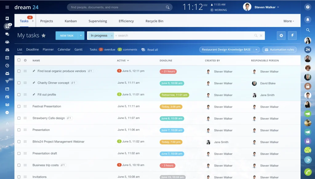Open the notifications bell icon
The height and width of the screenshot is (179, 315).
point(308,20)
